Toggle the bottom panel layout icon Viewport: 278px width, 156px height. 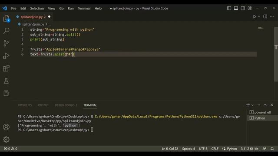(x=236, y=8)
